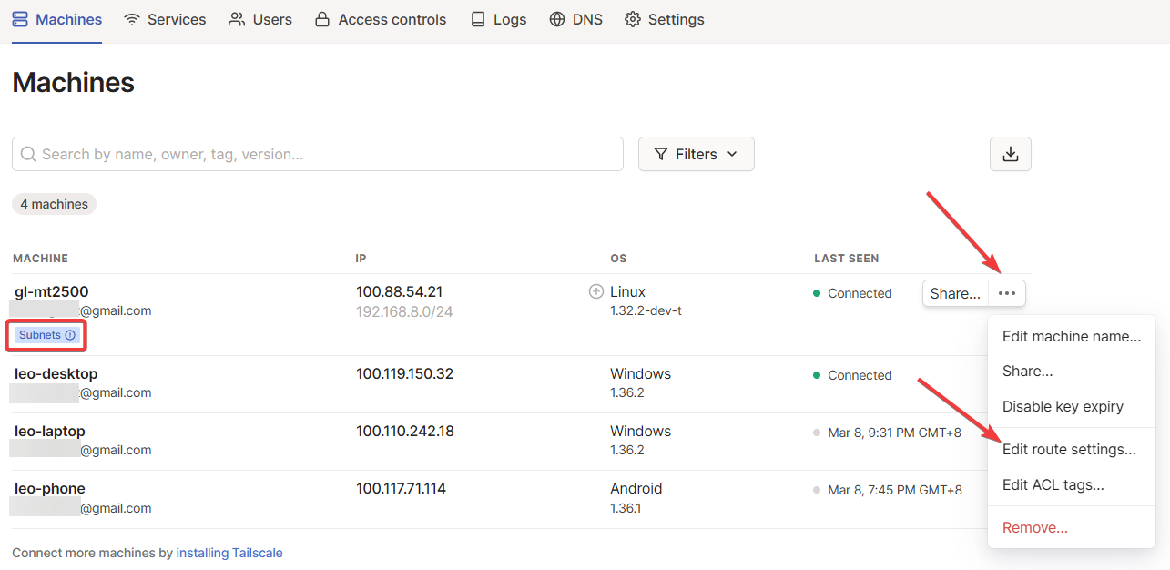Click the MACHINE column header
The image size is (1170, 570).
(x=40, y=259)
